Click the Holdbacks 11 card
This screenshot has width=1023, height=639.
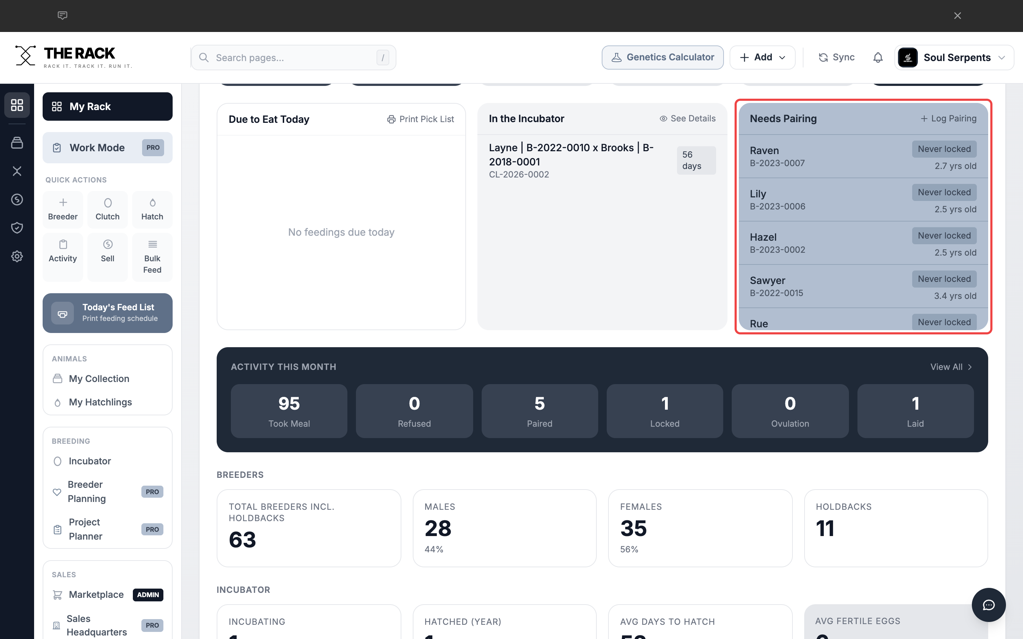[x=896, y=528]
